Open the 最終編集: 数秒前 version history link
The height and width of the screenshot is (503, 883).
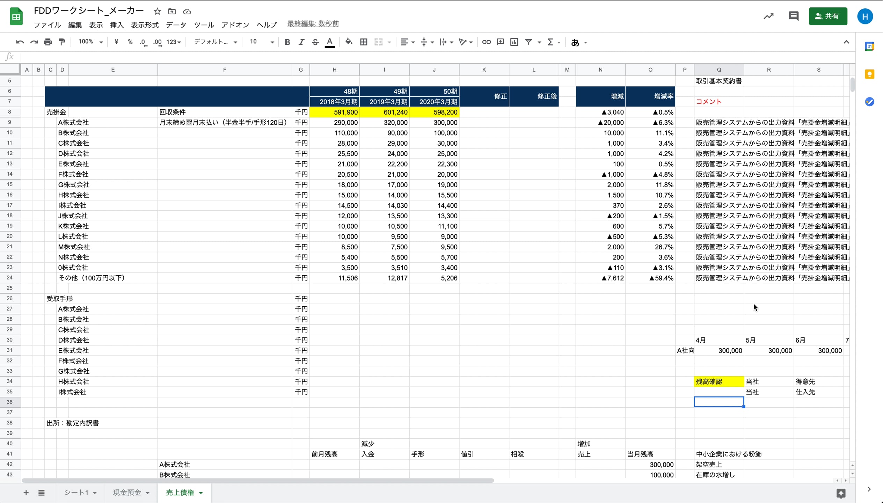click(313, 24)
